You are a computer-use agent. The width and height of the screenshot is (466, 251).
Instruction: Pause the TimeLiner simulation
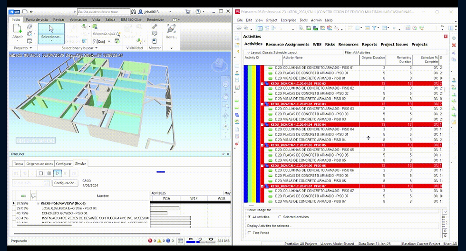point(49,173)
